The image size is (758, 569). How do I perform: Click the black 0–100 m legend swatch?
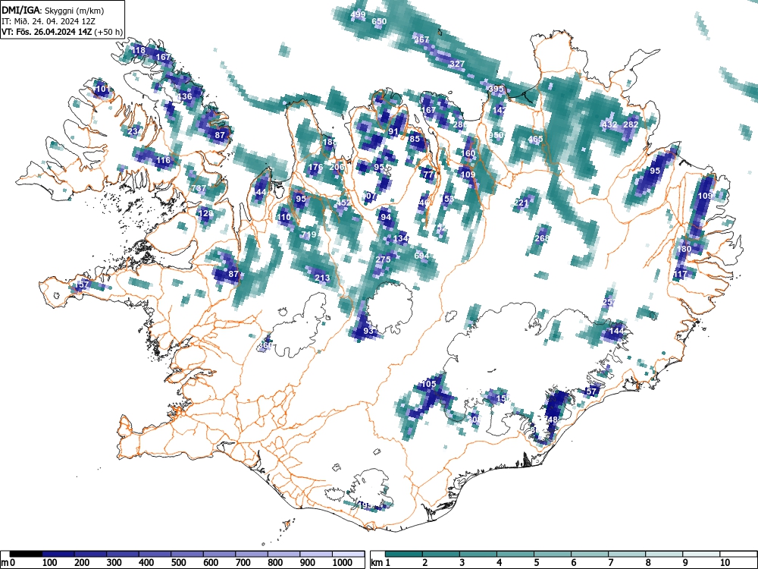[26, 554]
